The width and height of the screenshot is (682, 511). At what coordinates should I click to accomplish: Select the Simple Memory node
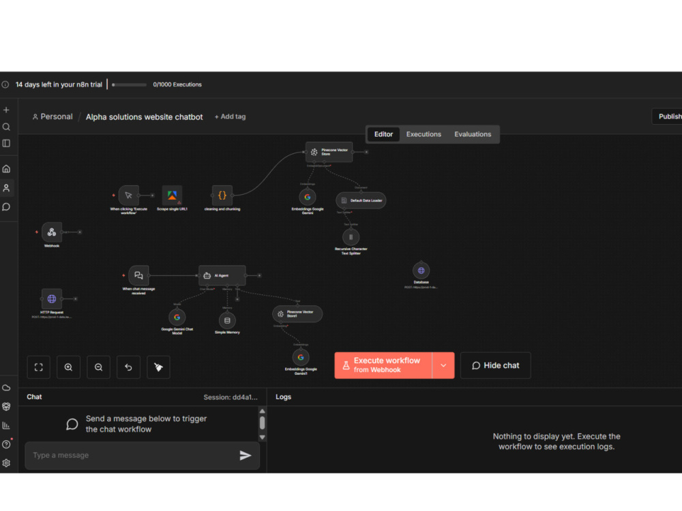(227, 321)
